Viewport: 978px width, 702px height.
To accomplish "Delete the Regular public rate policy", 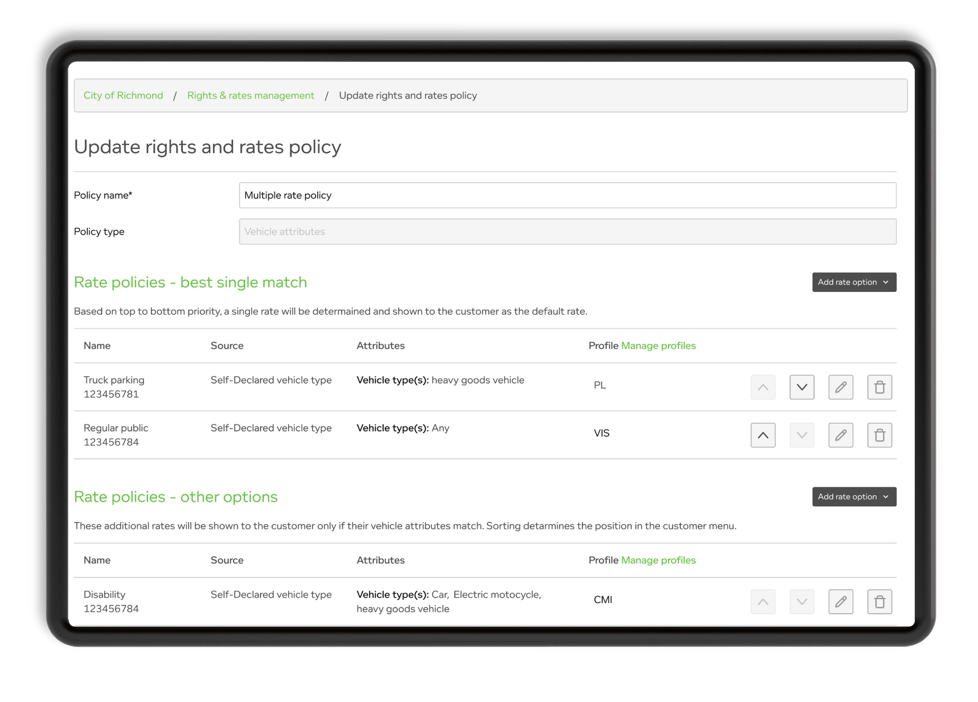I will pyautogui.click(x=879, y=435).
